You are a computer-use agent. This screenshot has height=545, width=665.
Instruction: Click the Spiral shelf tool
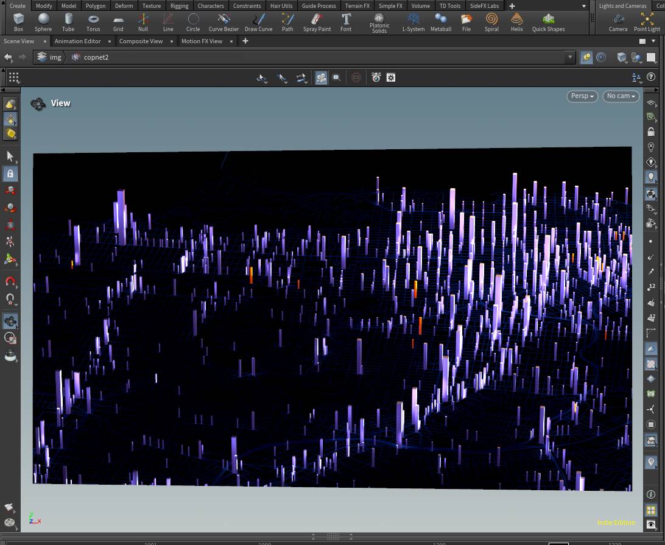pyautogui.click(x=491, y=23)
